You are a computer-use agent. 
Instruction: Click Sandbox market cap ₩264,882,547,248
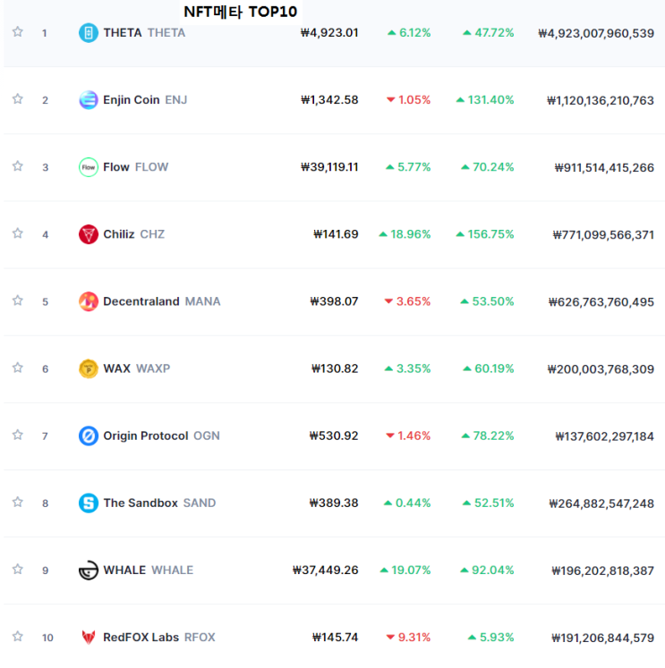point(601,503)
